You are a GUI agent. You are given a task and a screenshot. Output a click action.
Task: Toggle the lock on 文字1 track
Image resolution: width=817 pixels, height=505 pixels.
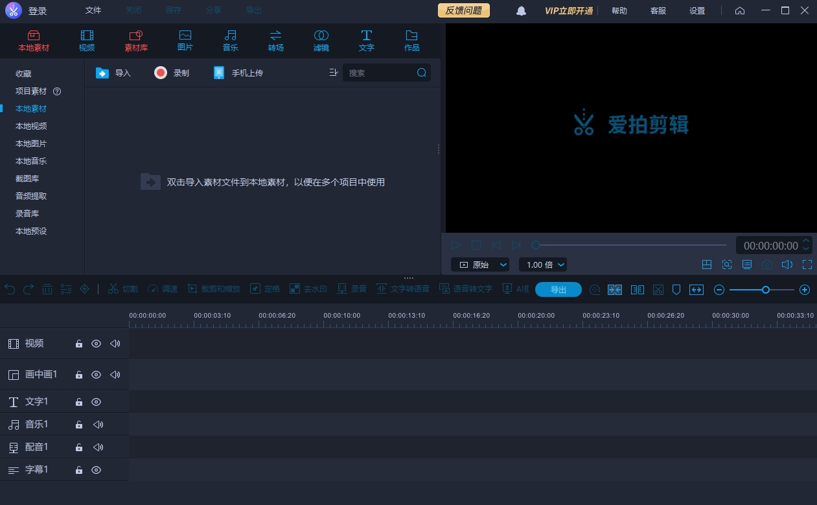click(x=79, y=402)
